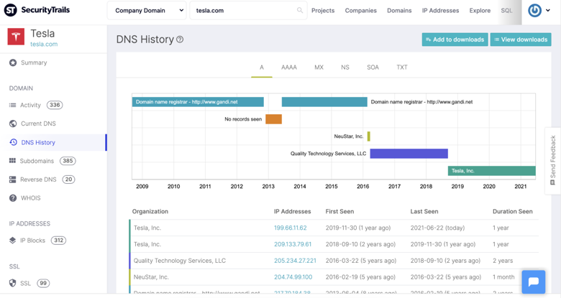Click the Last Seen column header
Screen dimensions: 561x298
click(x=424, y=212)
